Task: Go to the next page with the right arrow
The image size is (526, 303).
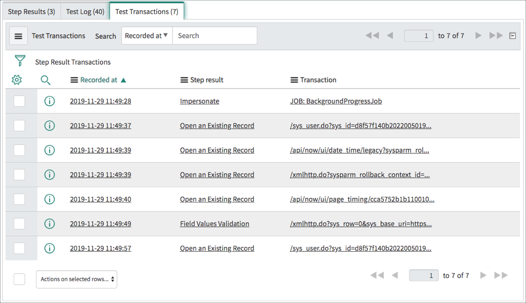Action: [478, 35]
